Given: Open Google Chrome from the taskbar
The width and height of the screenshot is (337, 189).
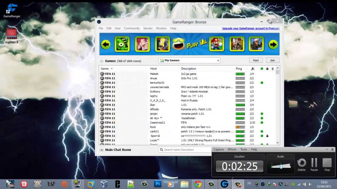Looking at the screenshot, I should [198, 184].
